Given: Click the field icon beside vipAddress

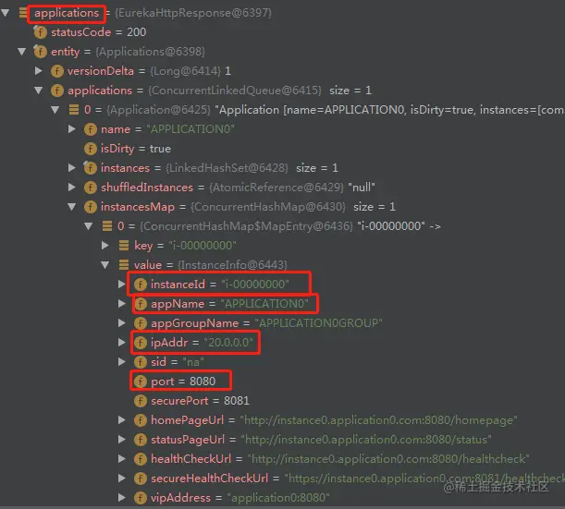Looking at the screenshot, I should 141,498.
